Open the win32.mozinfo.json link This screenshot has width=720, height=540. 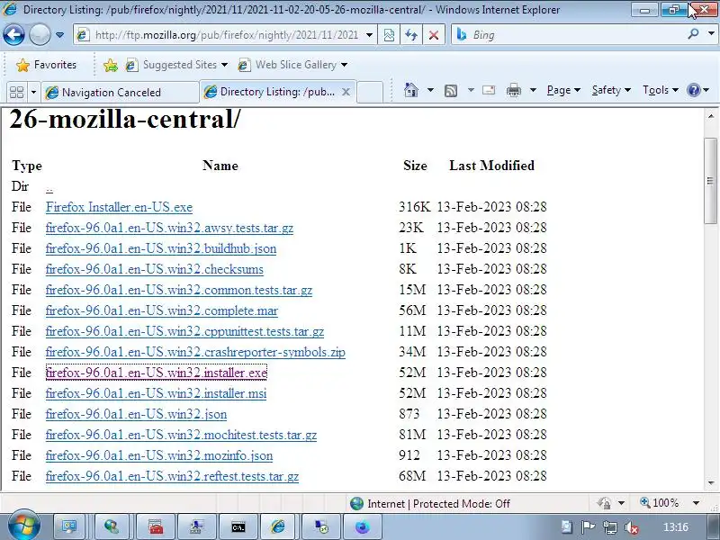click(159, 455)
